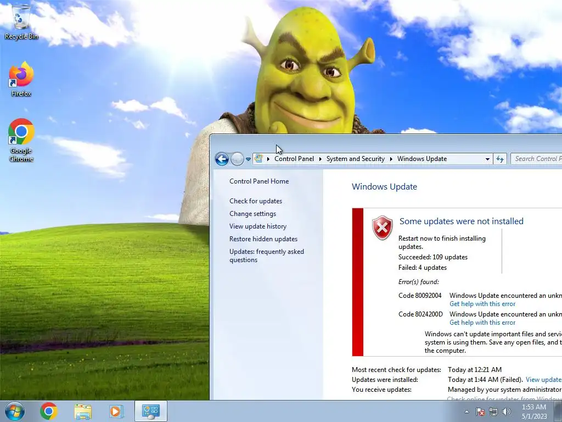The width and height of the screenshot is (562, 422).
Task: Go to System and Security breadcrumb
Action: 355,159
